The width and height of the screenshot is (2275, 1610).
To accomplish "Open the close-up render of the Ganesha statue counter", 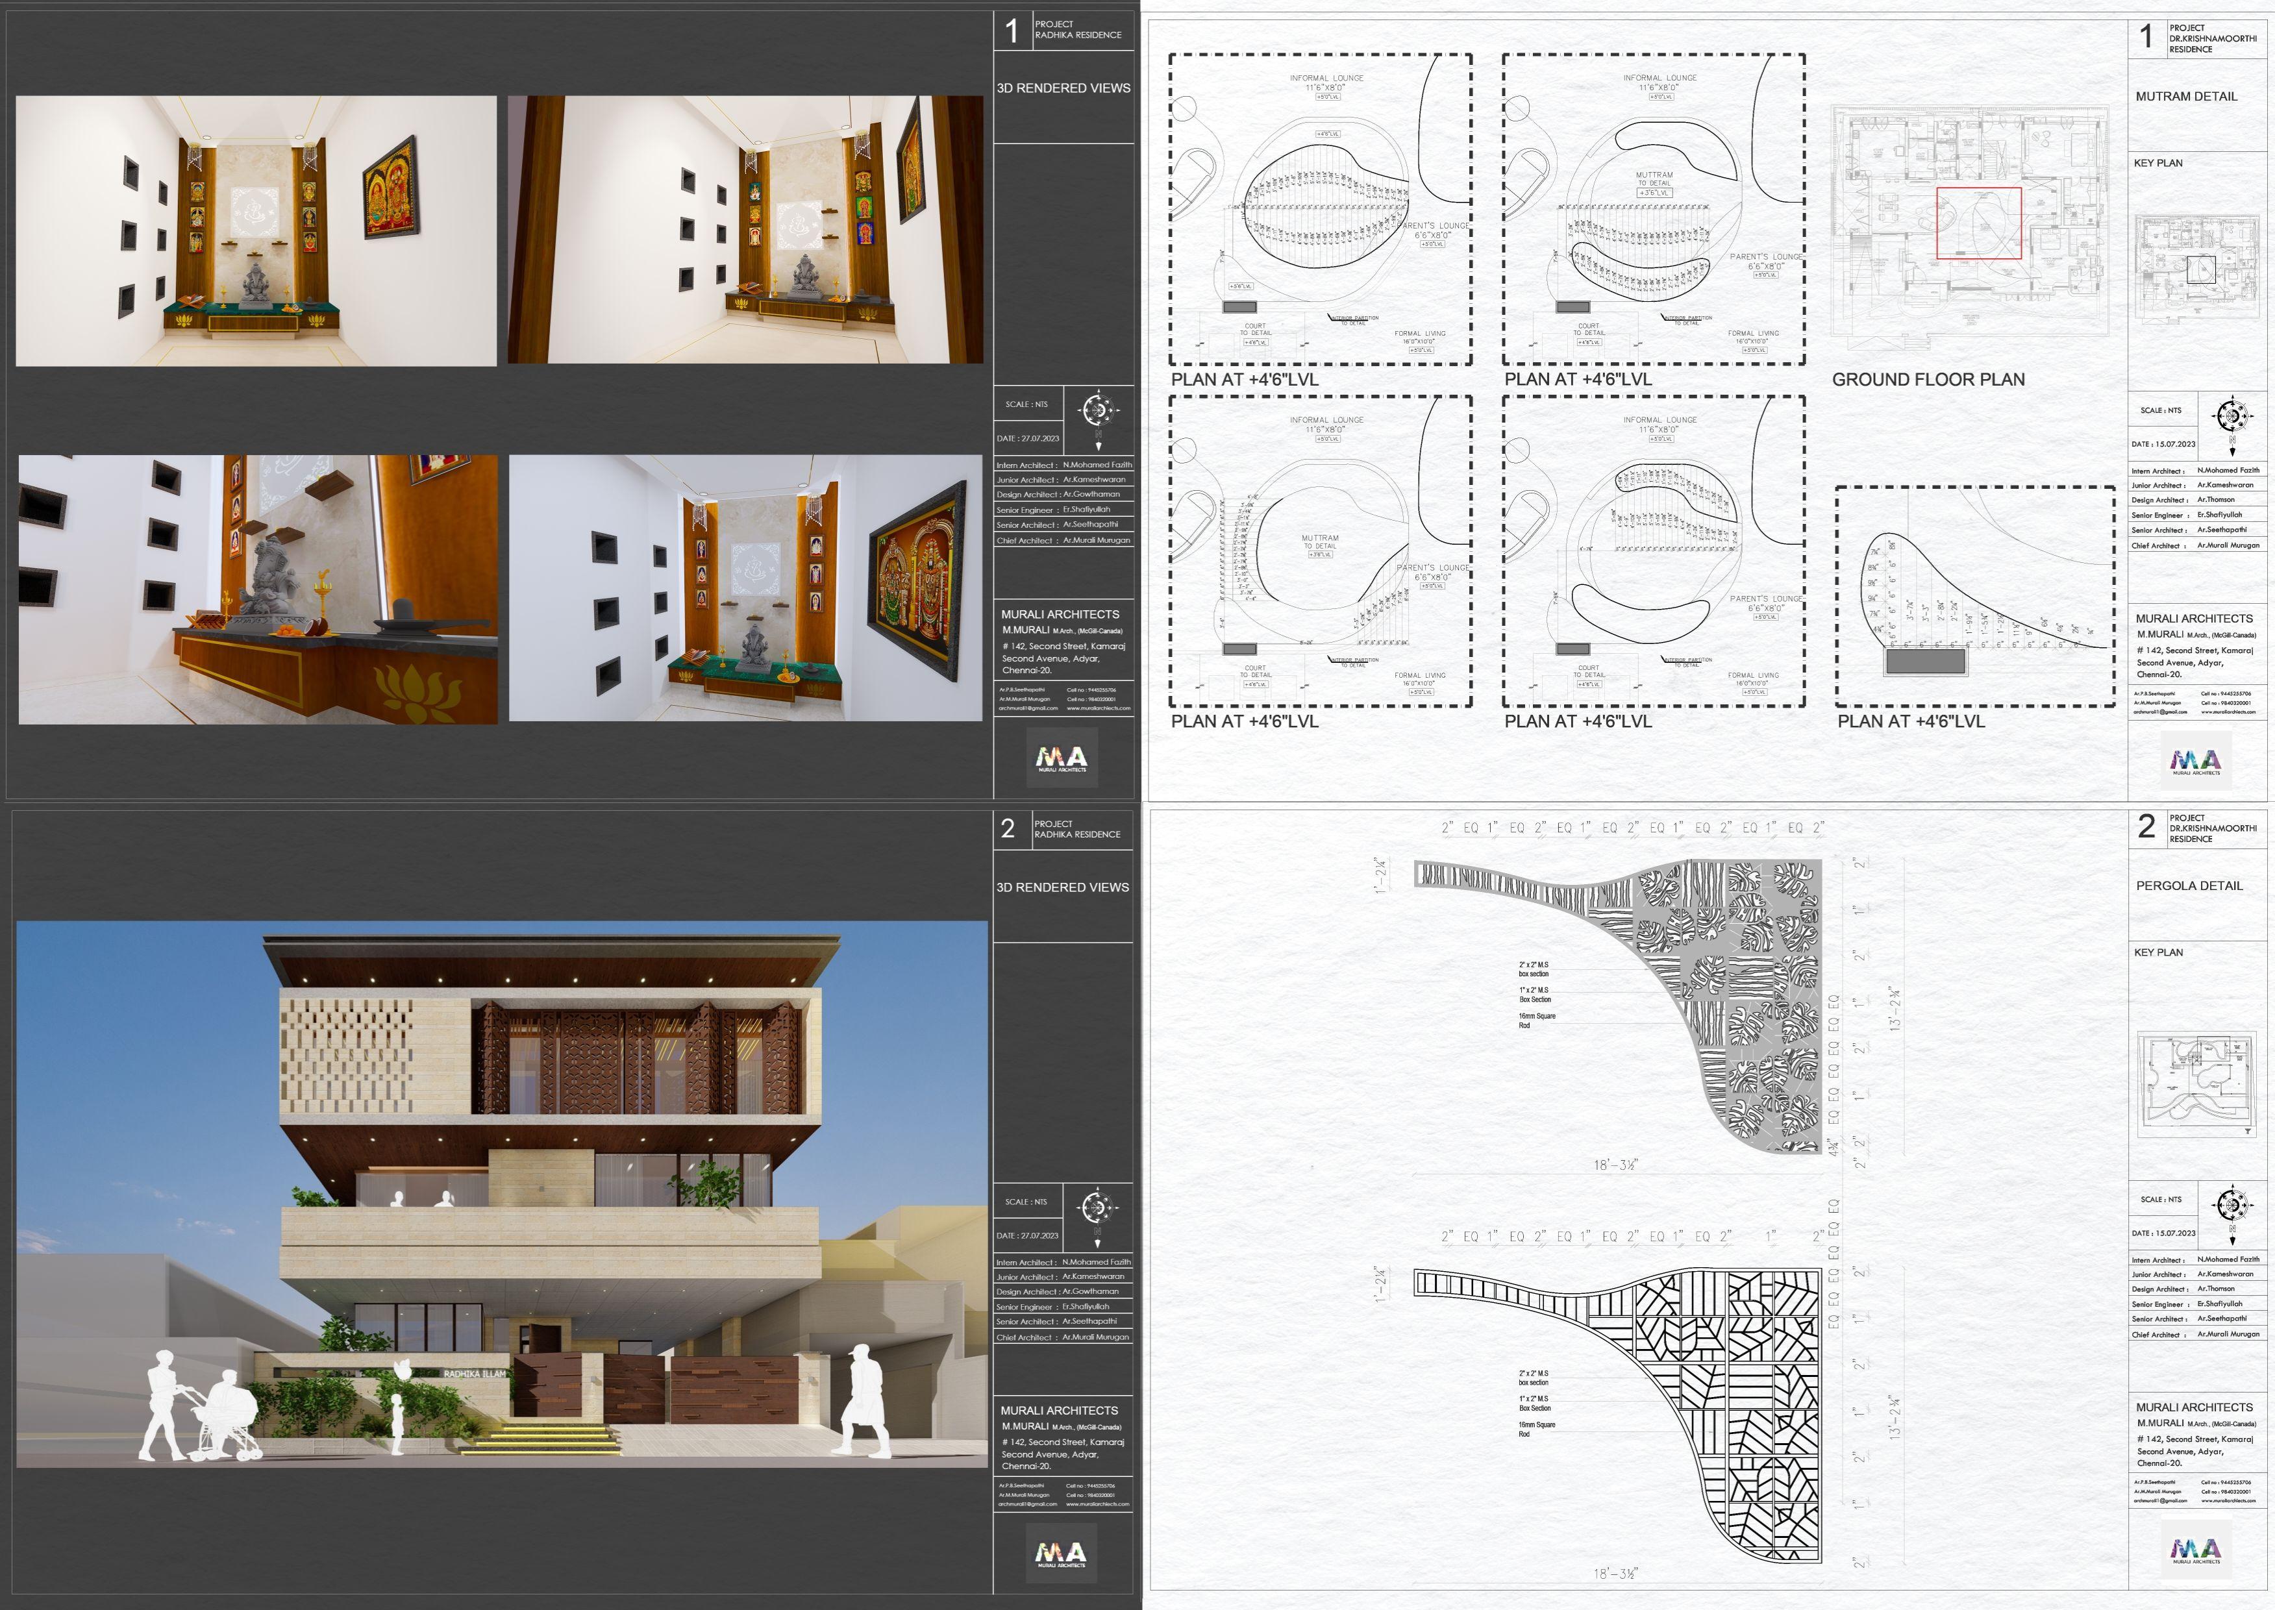I will pos(258,589).
